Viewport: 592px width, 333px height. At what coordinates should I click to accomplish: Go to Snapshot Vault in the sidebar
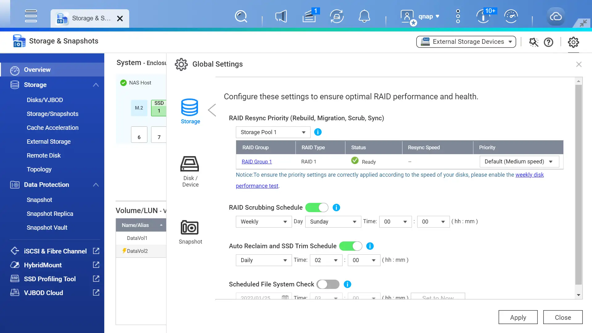click(47, 228)
